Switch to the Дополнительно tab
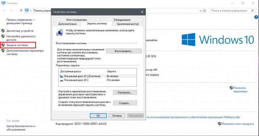This screenshot has width=259, height=136. pos(67,24)
